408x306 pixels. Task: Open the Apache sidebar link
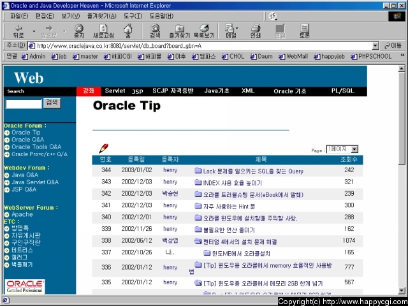coord(22,215)
